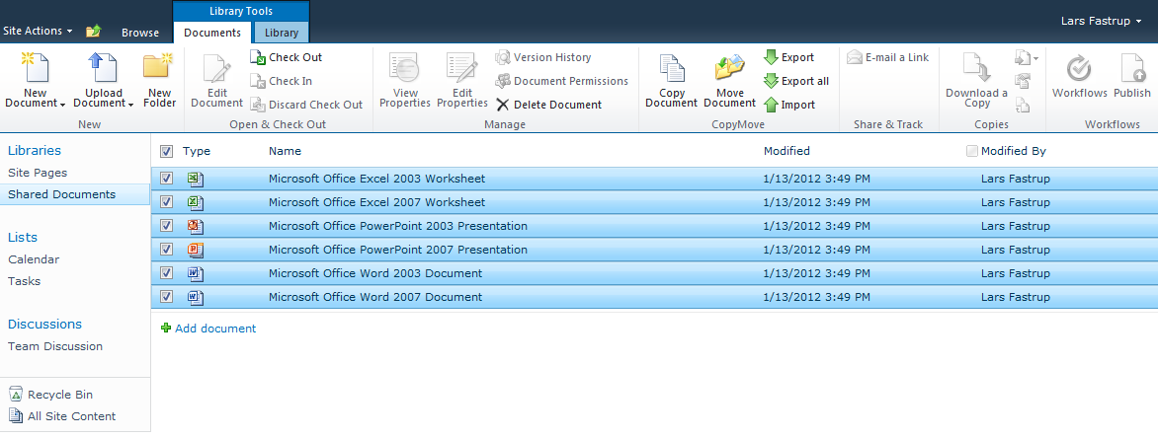The image size is (1158, 439).
Task: Open Document Permissions from the ribbon
Action: tap(561, 81)
